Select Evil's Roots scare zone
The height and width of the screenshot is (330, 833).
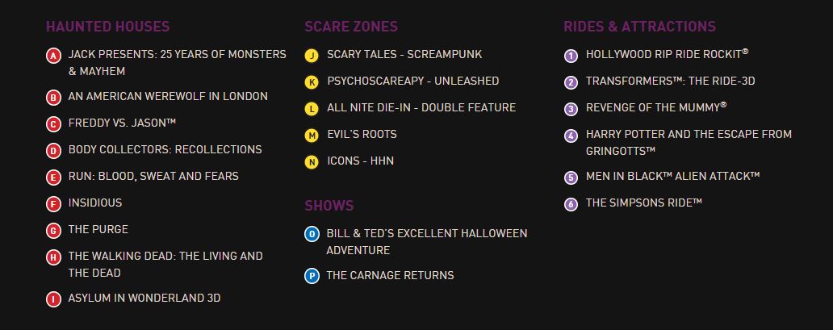coord(362,134)
